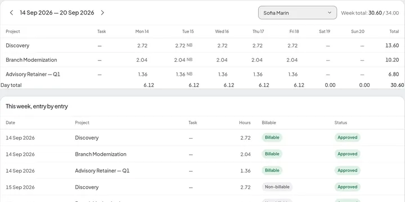Image resolution: width=405 pixels, height=202 pixels.
Task: Click Branch Modernization weekly total 10.20
Action: (392, 60)
